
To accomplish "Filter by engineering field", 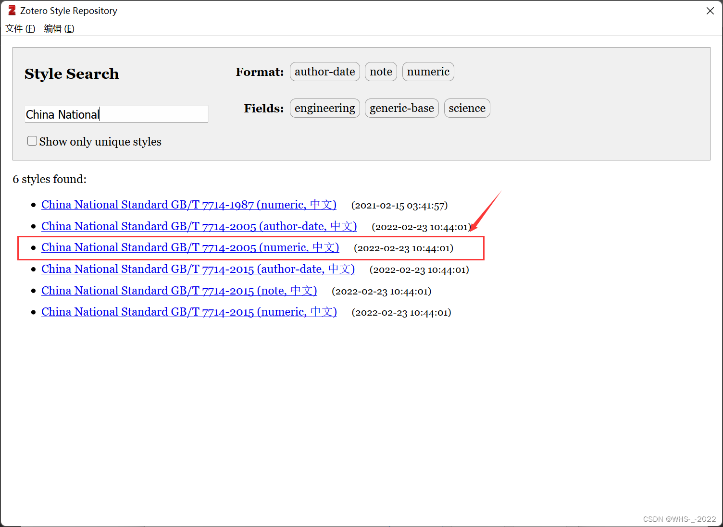I will pos(325,108).
